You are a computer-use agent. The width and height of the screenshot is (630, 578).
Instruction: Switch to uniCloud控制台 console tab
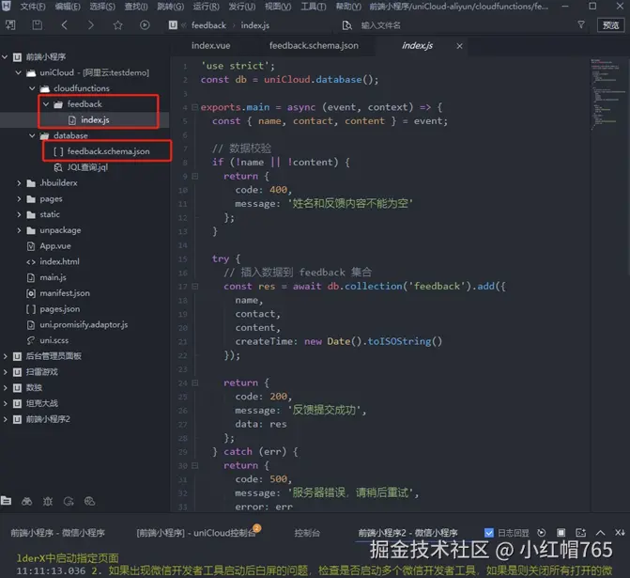click(196, 533)
